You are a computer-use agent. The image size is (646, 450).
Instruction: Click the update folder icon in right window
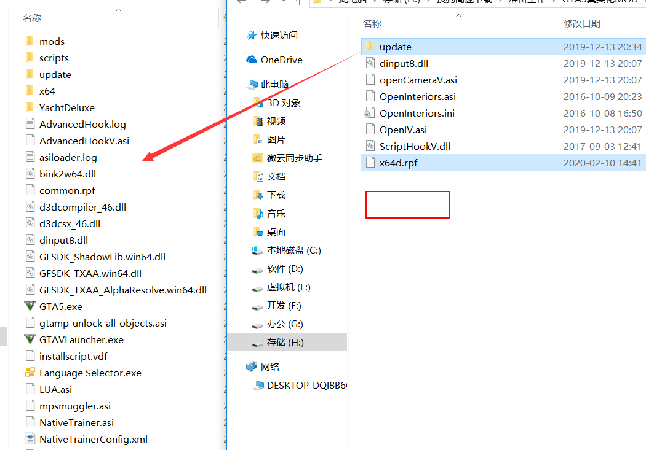click(370, 47)
